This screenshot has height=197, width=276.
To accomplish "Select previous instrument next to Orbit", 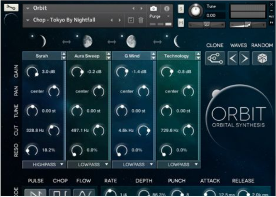I will (x=134, y=8).
